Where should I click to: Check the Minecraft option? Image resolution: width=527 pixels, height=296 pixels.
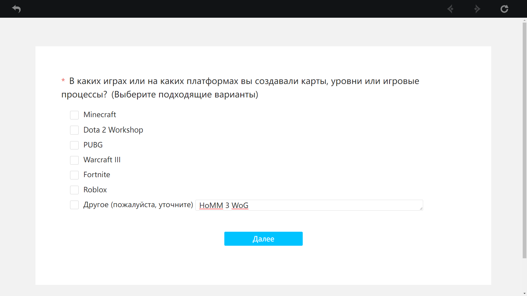point(74,115)
